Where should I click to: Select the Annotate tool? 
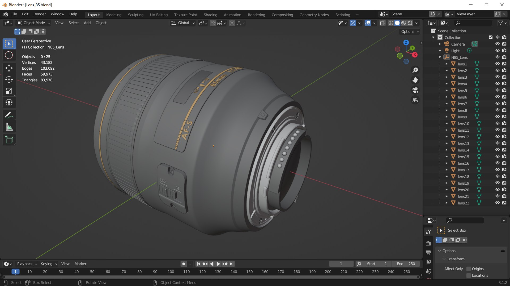(x=9, y=115)
